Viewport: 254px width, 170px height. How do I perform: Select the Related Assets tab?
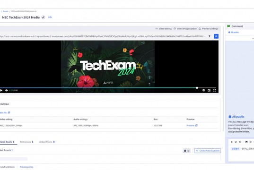coord(7,142)
